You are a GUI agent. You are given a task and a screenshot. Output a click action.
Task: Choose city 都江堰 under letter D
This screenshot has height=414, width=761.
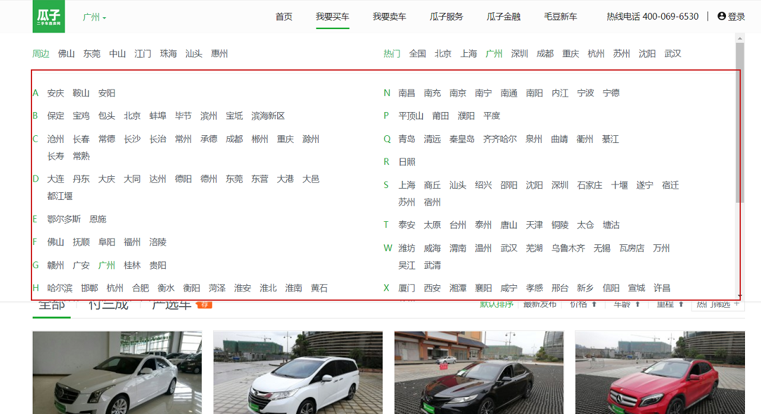pyautogui.click(x=60, y=196)
